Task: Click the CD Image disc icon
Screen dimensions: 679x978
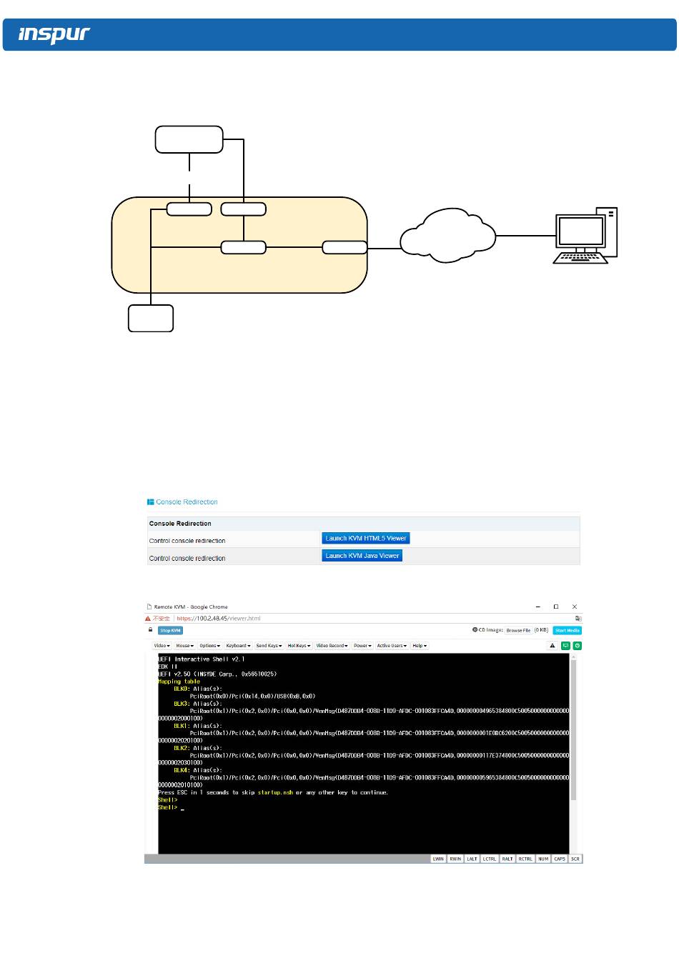Action: pyautogui.click(x=475, y=630)
